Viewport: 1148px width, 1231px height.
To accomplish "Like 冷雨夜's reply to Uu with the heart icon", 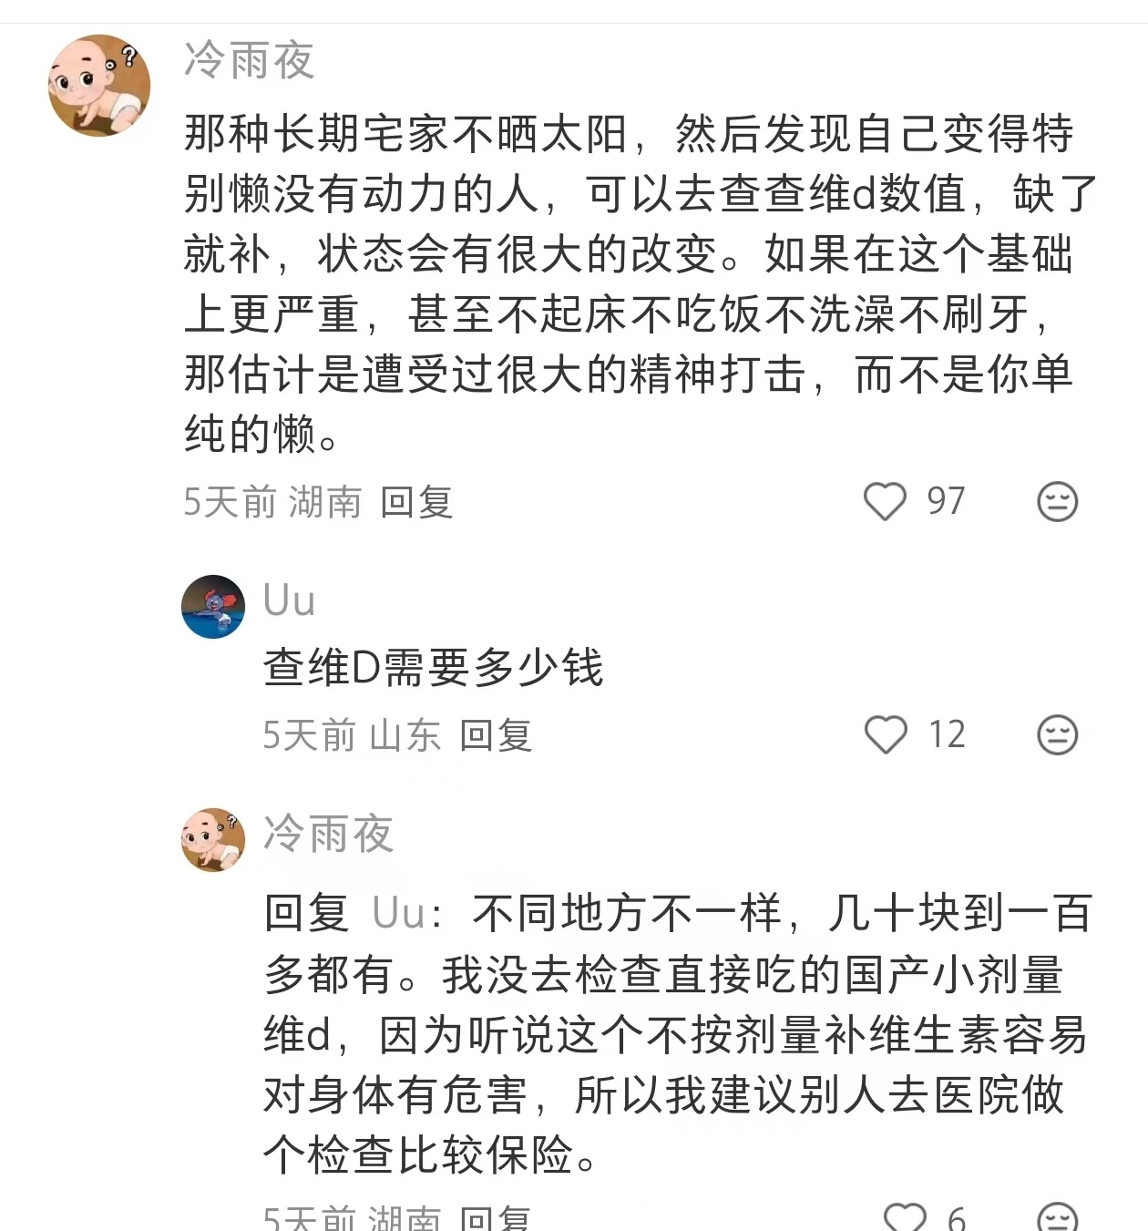I will tap(905, 1217).
